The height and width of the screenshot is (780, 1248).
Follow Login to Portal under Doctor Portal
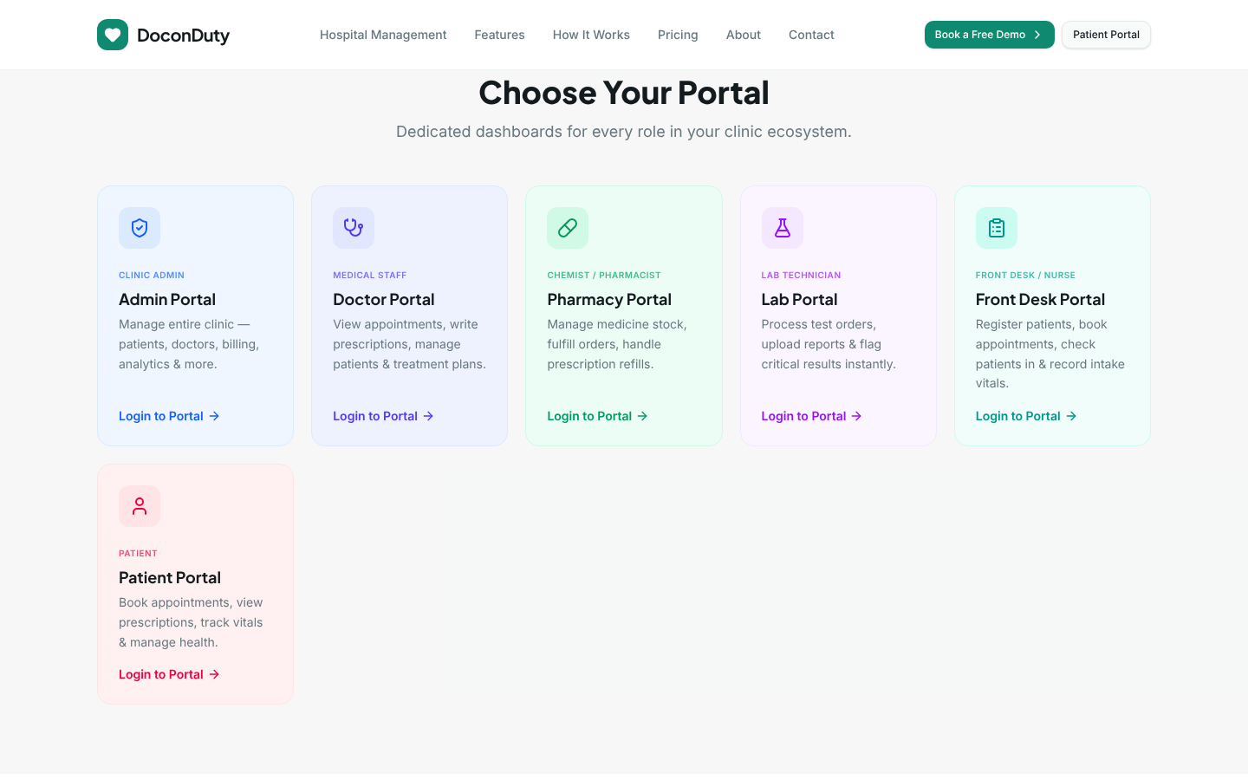coord(383,416)
